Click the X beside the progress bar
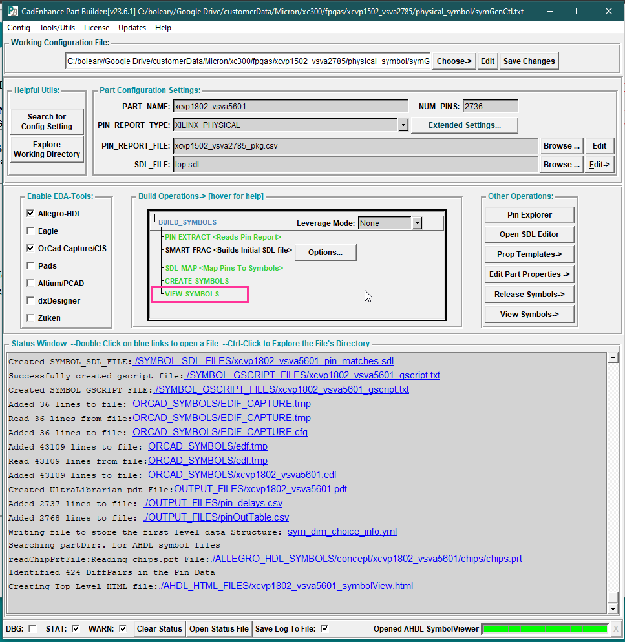 [615, 628]
